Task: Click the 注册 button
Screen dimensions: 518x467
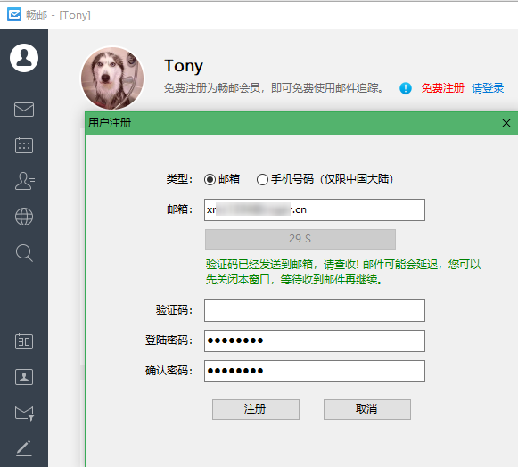Action: (256, 409)
